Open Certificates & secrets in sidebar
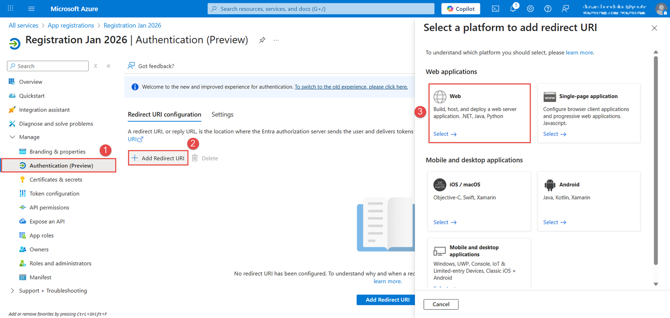Image resolution: width=670 pixels, height=318 pixels. (x=56, y=180)
